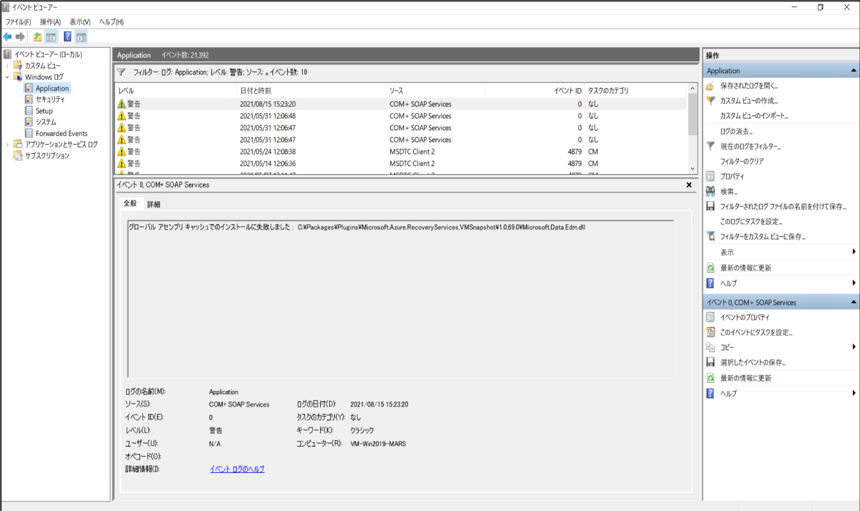
Task: Sort by the レベル column header
Action: pyautogui.click(x=175, y=90)
